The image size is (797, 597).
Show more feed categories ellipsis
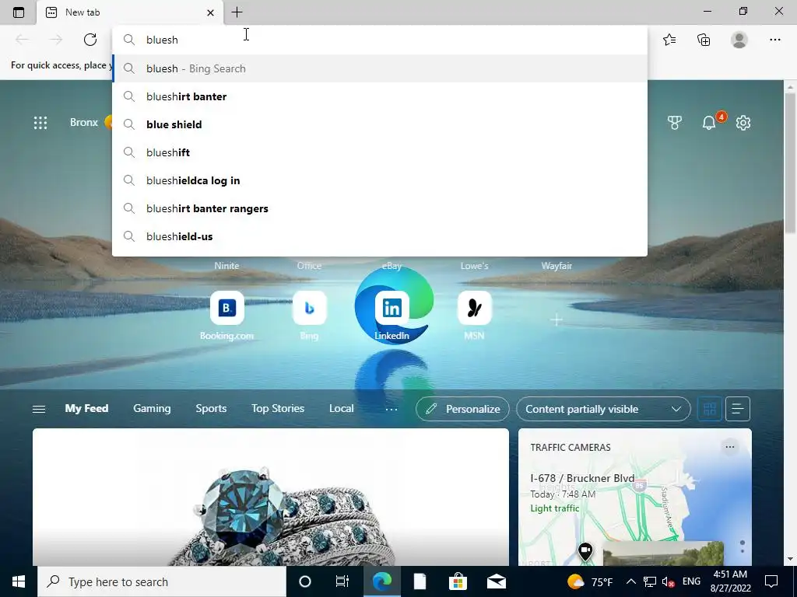click(391, 409)
